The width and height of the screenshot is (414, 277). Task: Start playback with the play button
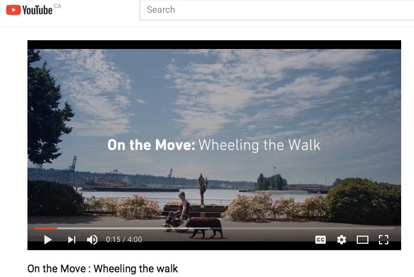click(48, 240)
